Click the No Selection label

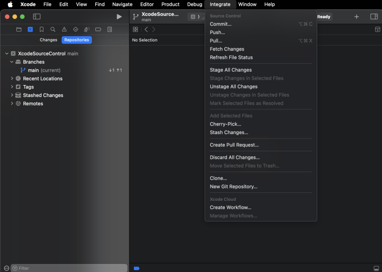[x=145, y=40]
